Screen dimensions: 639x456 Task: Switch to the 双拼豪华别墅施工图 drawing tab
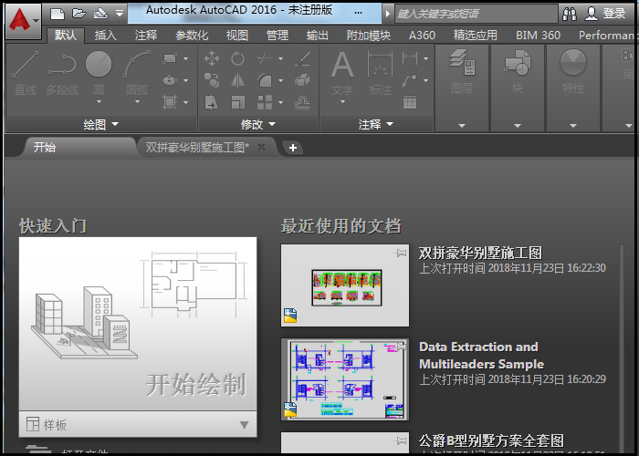pyautogui.click(x=197, y=147)
